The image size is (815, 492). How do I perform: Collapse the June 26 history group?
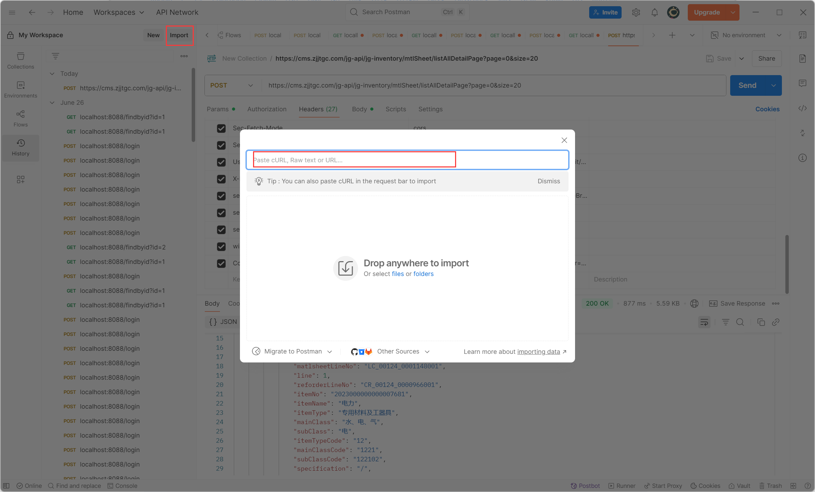click(52, 103)
